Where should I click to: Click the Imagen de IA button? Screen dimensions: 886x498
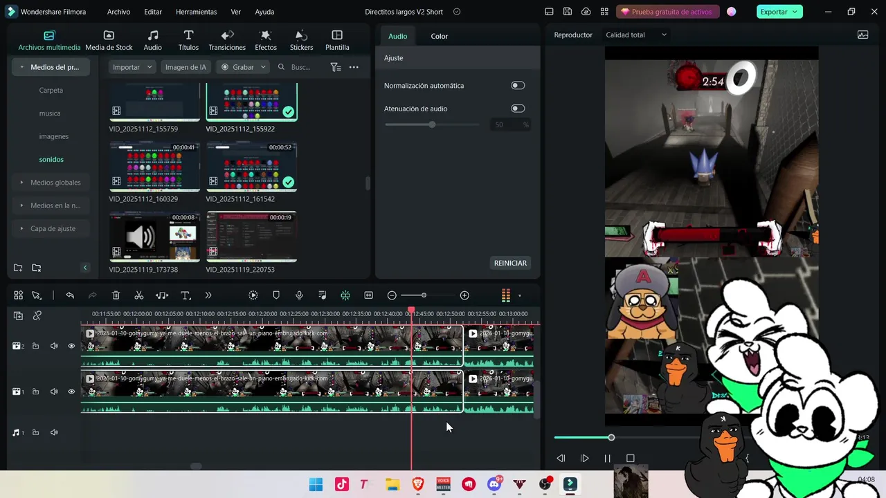click(x=186, y=67)
